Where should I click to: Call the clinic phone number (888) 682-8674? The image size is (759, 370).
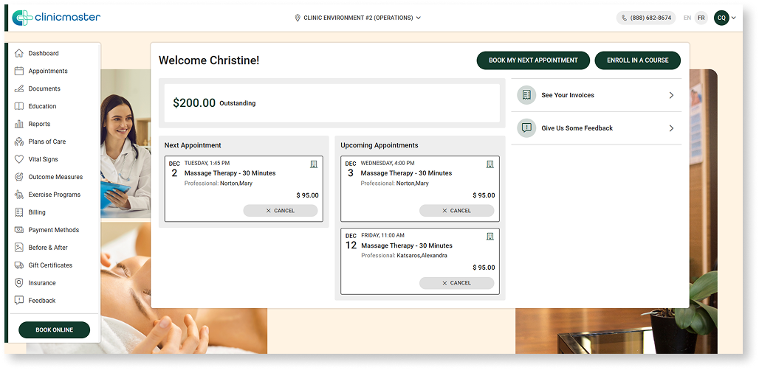tap(646, 18)
